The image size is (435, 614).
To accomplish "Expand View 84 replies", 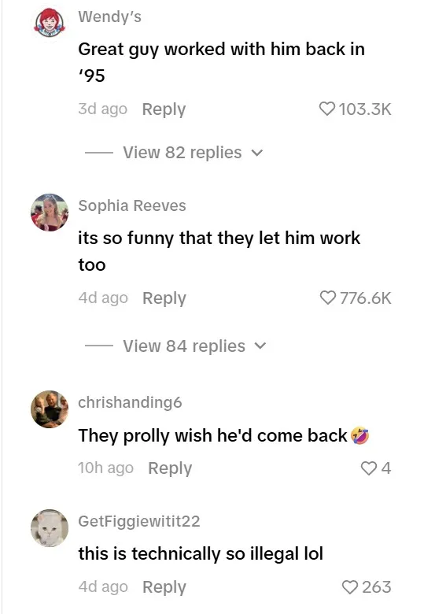I will [184, 346].
